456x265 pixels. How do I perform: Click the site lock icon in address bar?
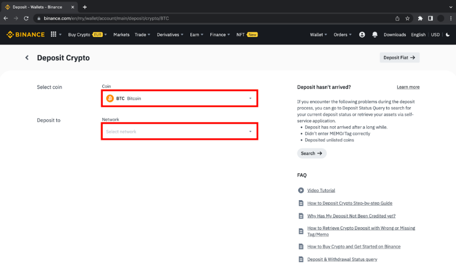click(x=39, y=18)
